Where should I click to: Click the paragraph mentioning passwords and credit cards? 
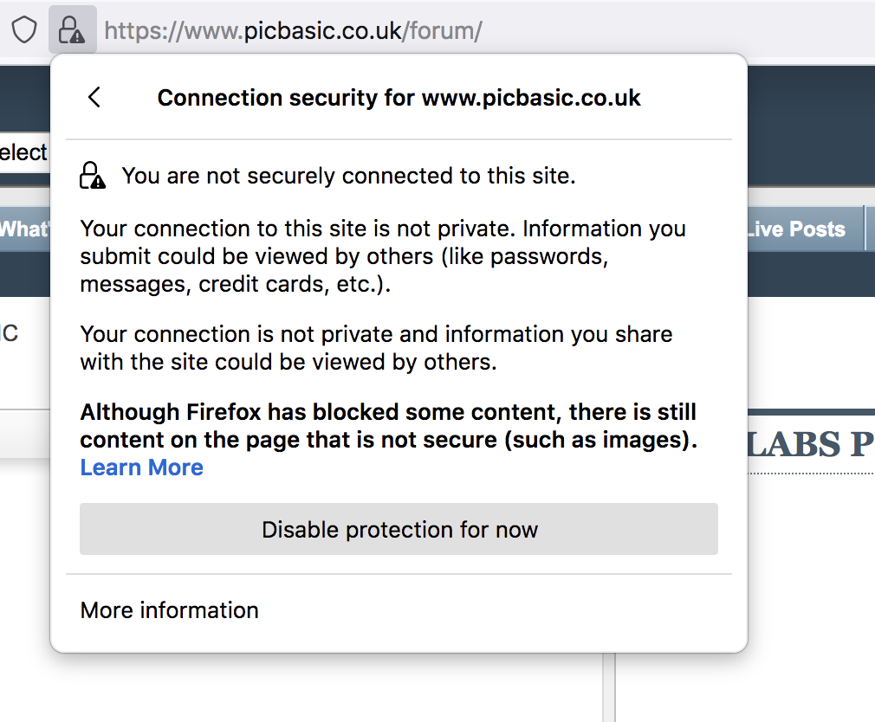click(383, 256)
